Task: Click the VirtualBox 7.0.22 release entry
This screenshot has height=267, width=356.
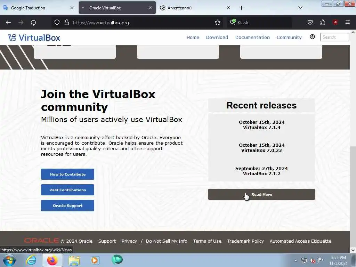Action: [261, 147]
